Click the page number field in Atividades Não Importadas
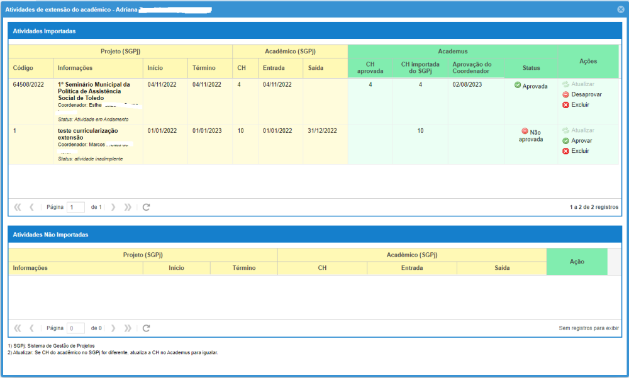Viewport: 629px width, 378px height. pos(75,328)
